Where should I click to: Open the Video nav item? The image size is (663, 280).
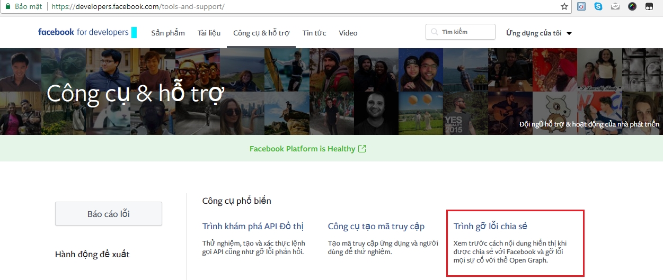pos(348,33)
